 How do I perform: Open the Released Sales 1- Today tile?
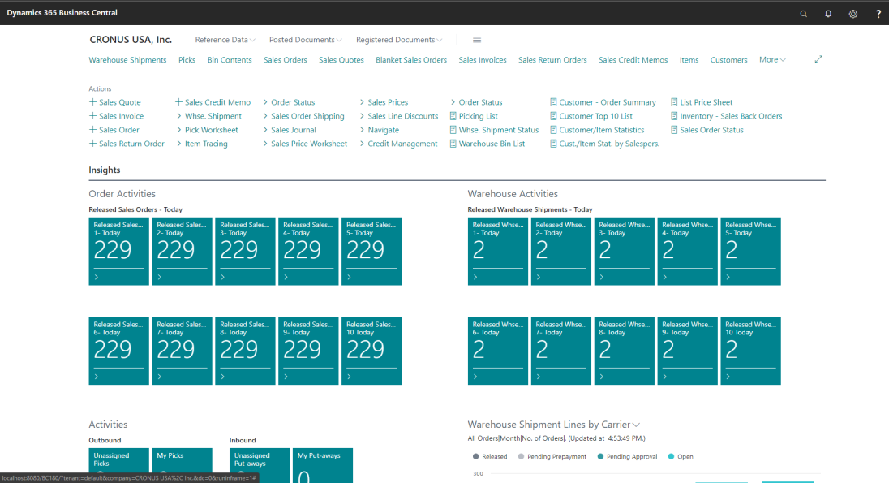(x=118, y=251)
